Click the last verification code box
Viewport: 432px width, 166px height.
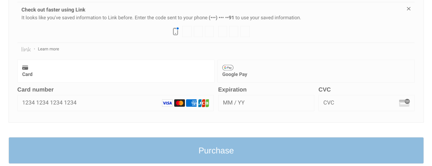coord(245,31)
